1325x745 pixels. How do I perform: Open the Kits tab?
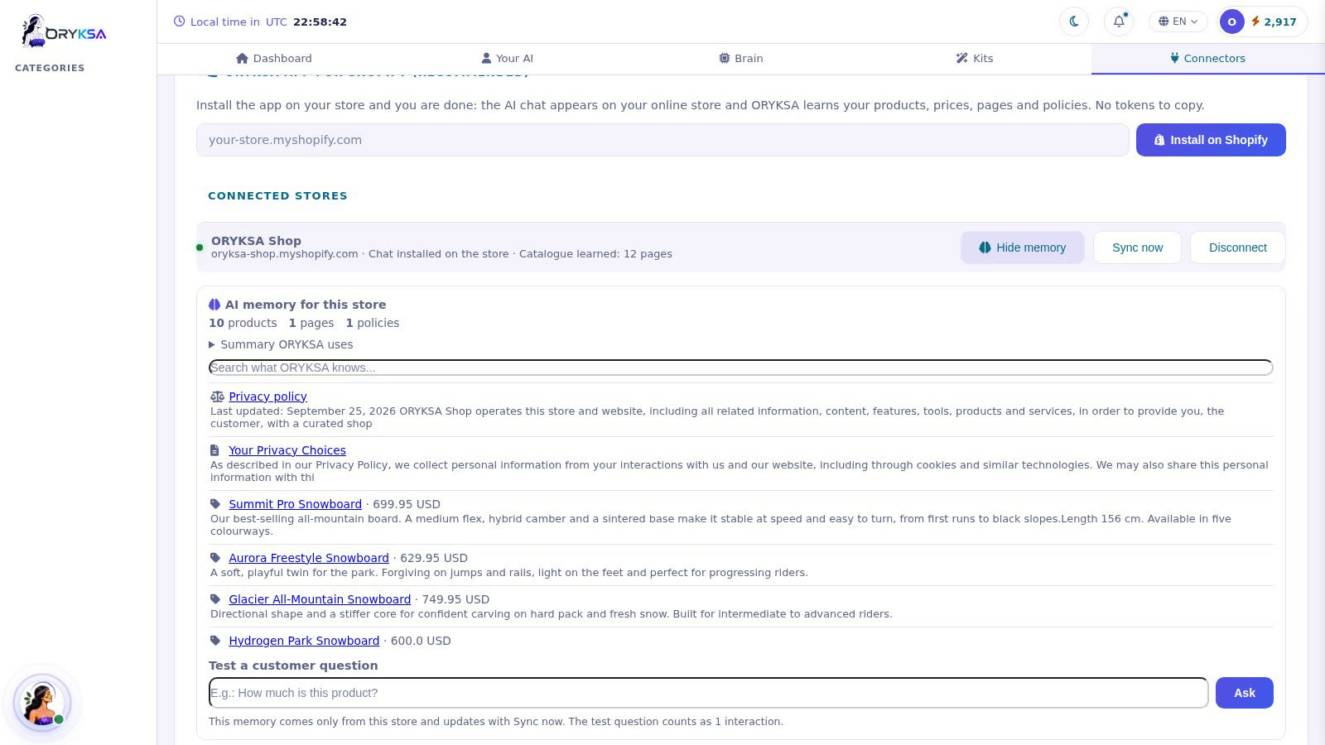975,58
